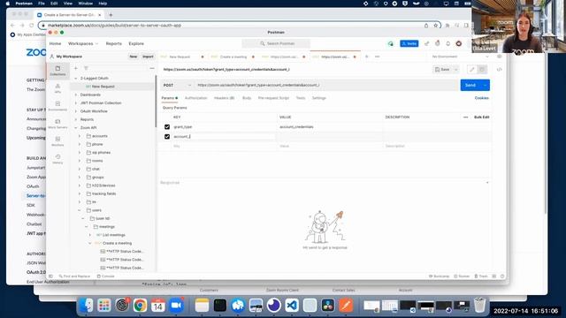
Task: Click the comment icon beside the pencil
Action: point(482,69)
